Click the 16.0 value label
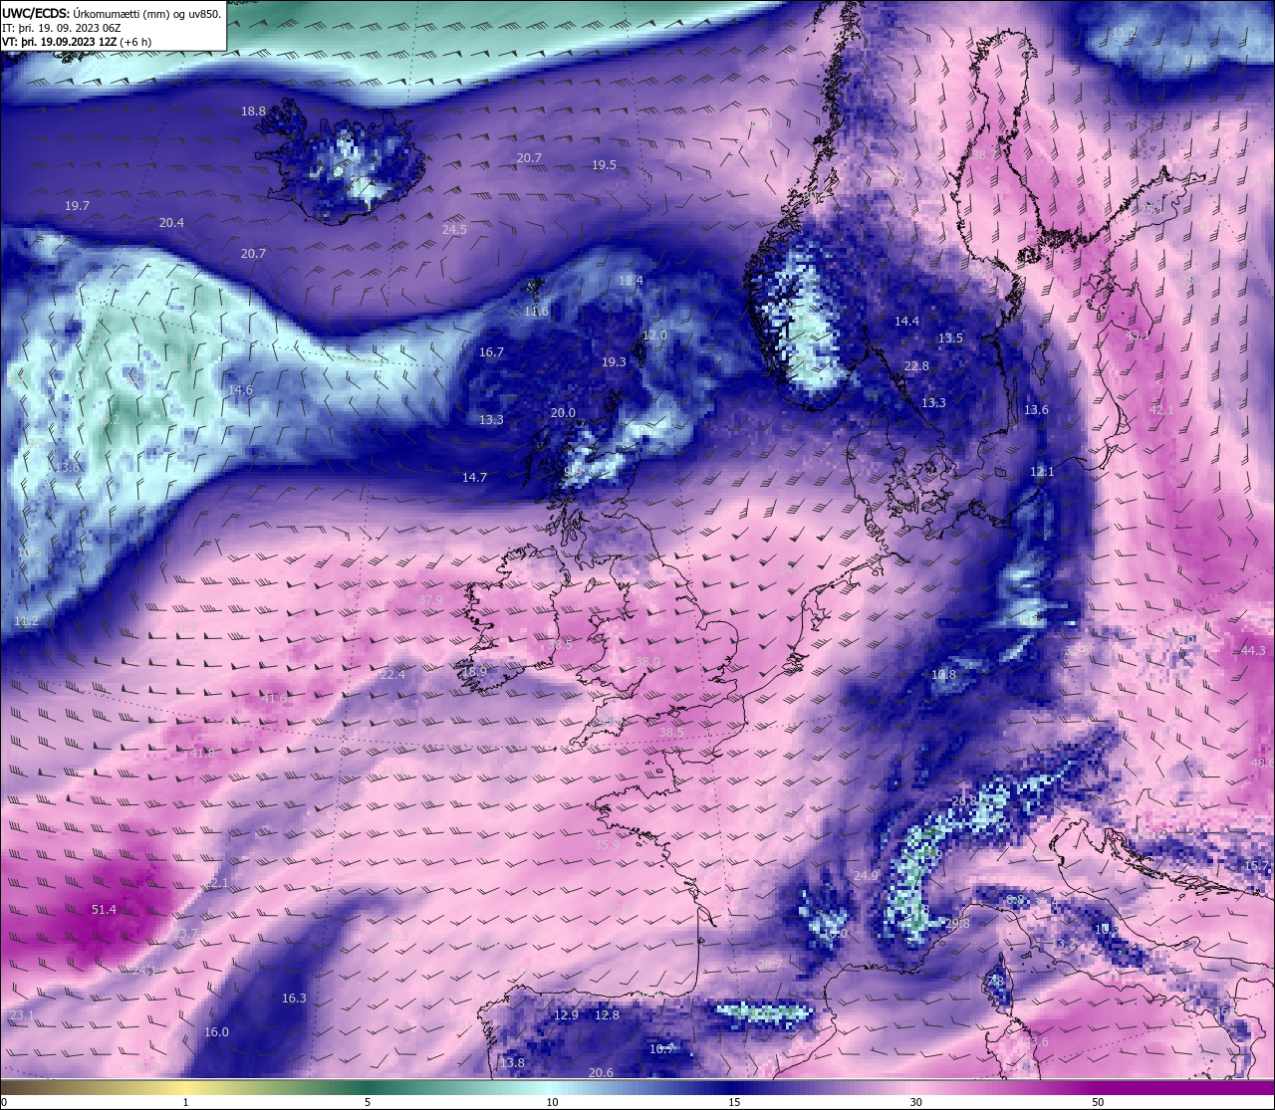This screenshot has height=1110, width=1275. tap(216, 1032)
